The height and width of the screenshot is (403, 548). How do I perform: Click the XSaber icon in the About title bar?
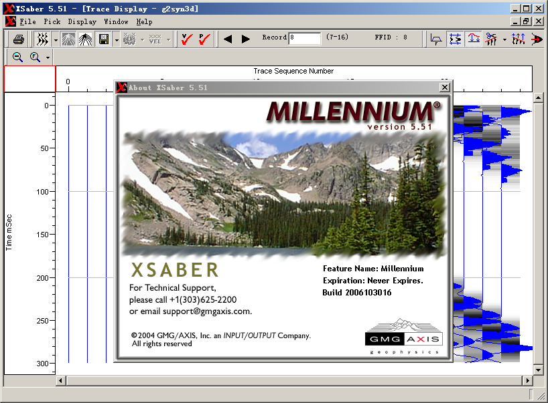pos(122,87)
